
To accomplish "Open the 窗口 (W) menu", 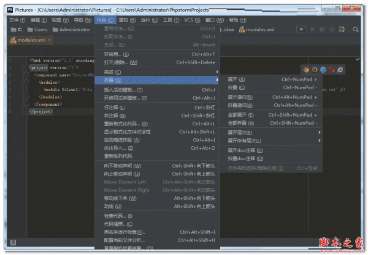I will 215,20.
